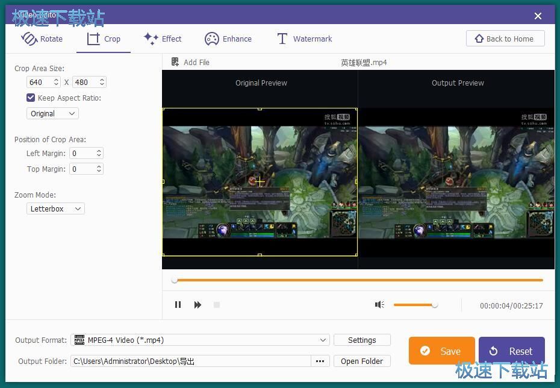Click the Rotate tab icon
Screen dimensions: 560x388
point(30,39)
